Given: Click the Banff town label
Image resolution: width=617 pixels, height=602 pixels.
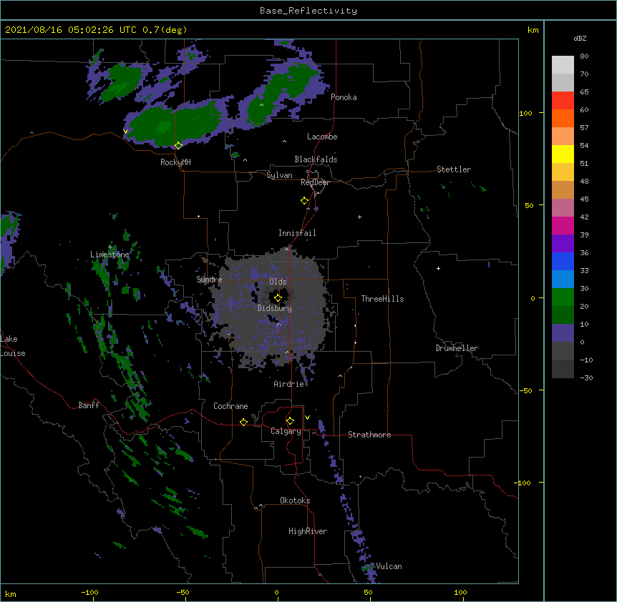Looking at the screenshot, I should click(89, 405).
